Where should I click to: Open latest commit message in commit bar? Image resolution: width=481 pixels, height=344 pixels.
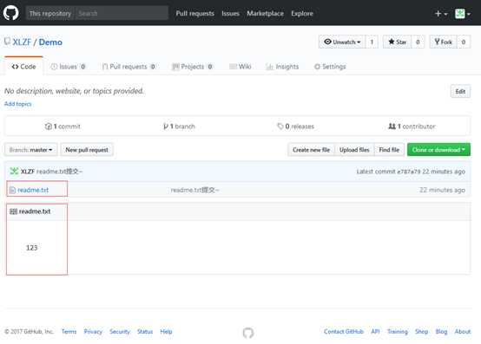pyautogui.click(x=59, y=172)
